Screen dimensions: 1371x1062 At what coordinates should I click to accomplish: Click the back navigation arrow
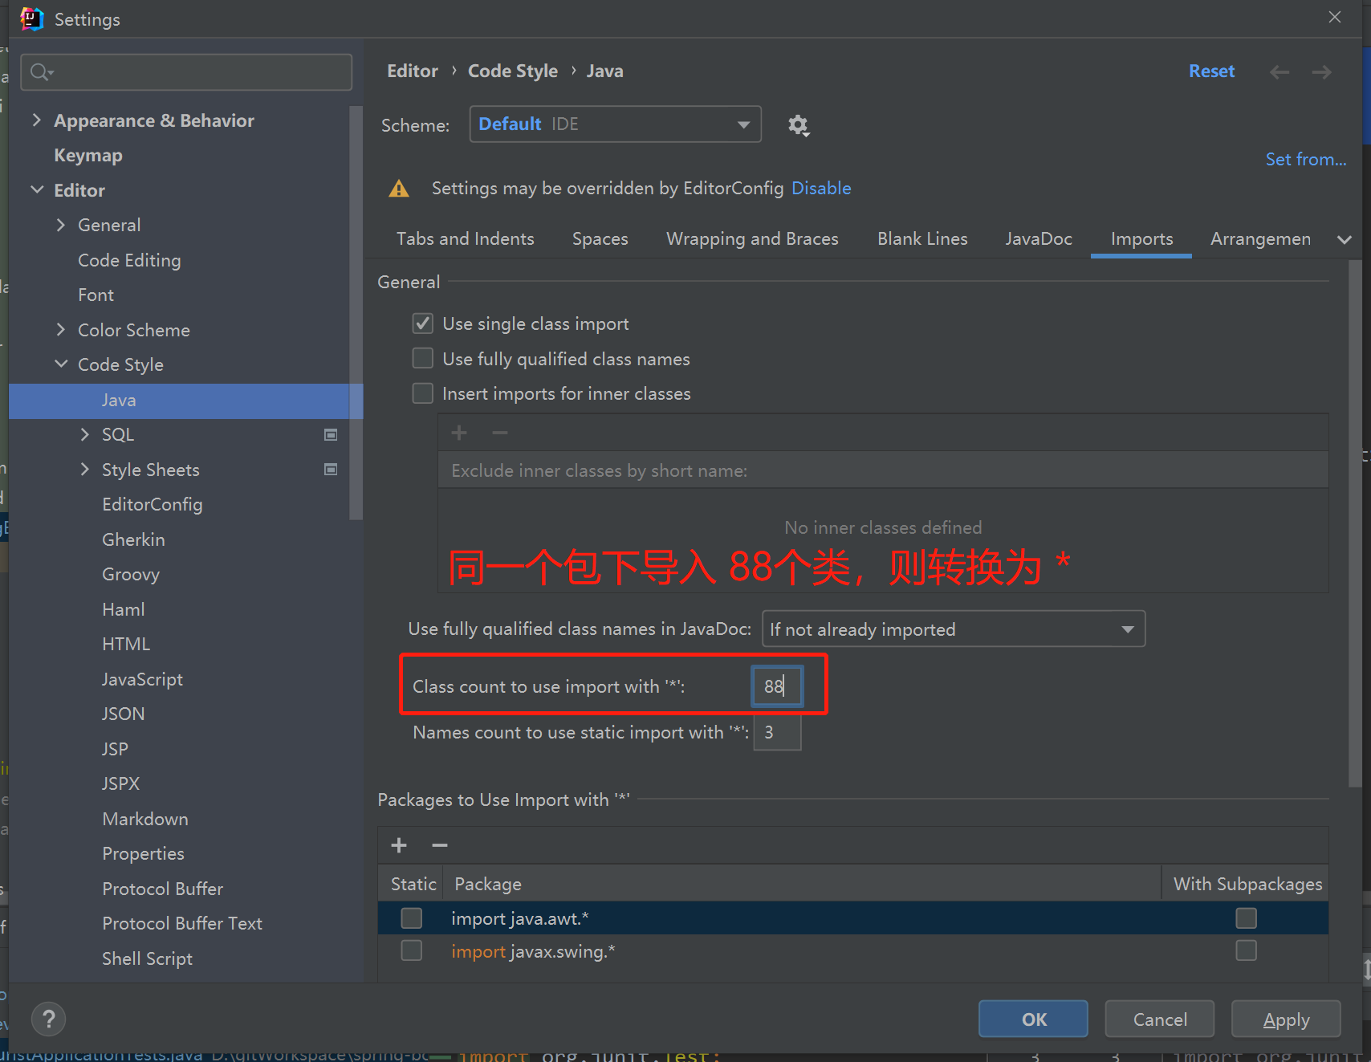(1279, 72)
